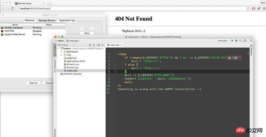Click the run with coverage icon in PhpStorm
266x137 pixels.
point(240,41)
